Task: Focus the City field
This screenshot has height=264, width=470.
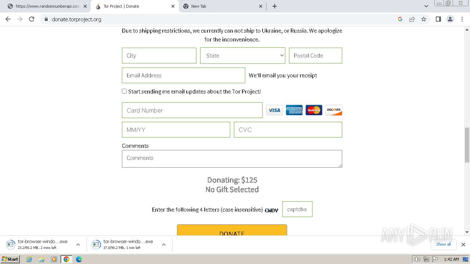Action: coord(159,55)
